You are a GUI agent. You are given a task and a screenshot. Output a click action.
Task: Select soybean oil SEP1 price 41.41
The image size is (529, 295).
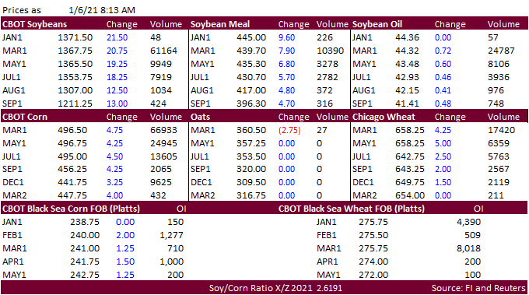tap(407, 104)
